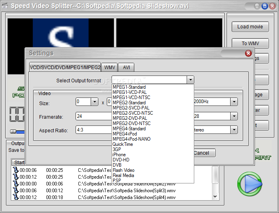Expand the audio sample rate Hz dropdown
The image size is (279, 213).
pos(234,102)
